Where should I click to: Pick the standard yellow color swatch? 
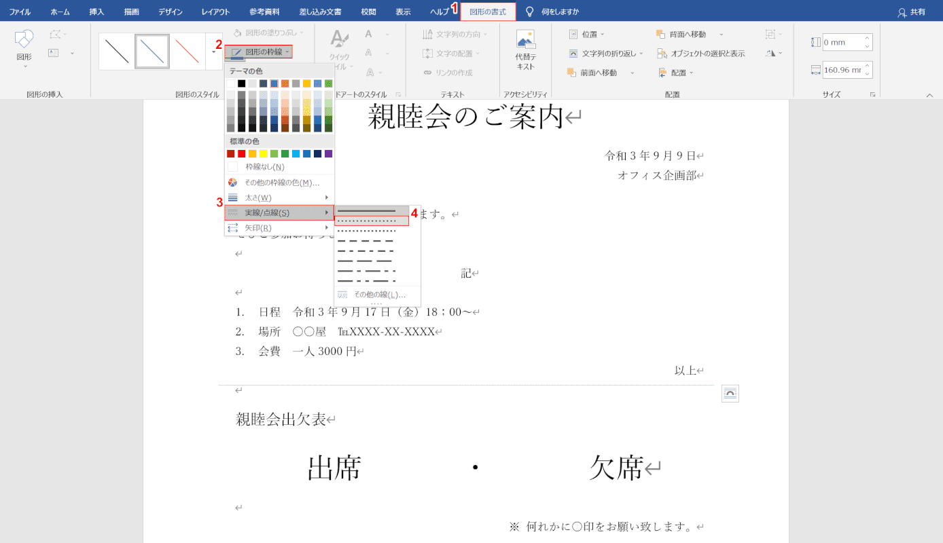pyautogui.click(x=264, y=153)
